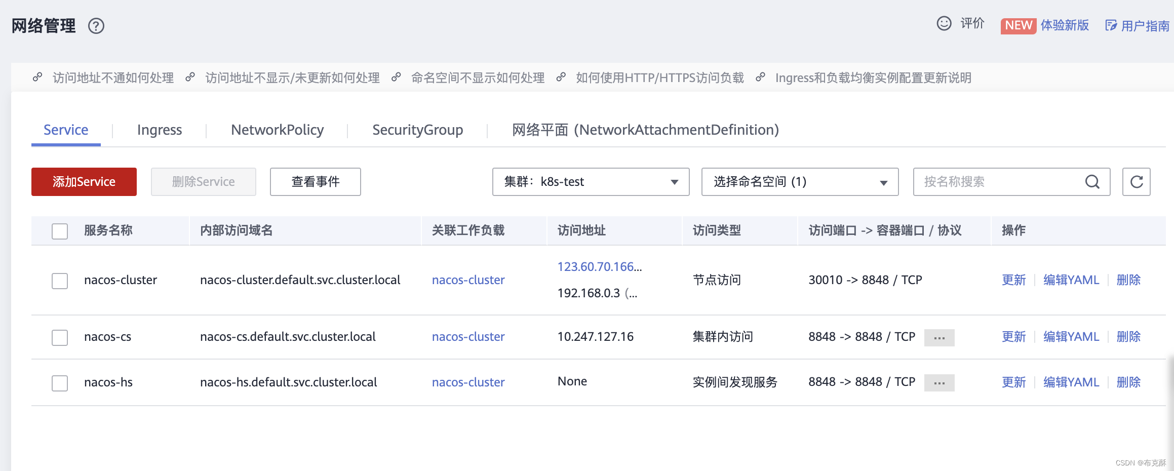Open the nacos-cs ports ellipsis button

[x=939, y=338]
